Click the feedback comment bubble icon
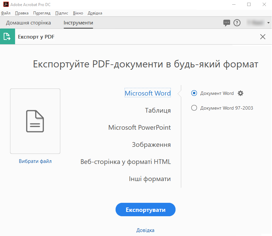This screenshot has width=272, height=236. tap(227, 23)
